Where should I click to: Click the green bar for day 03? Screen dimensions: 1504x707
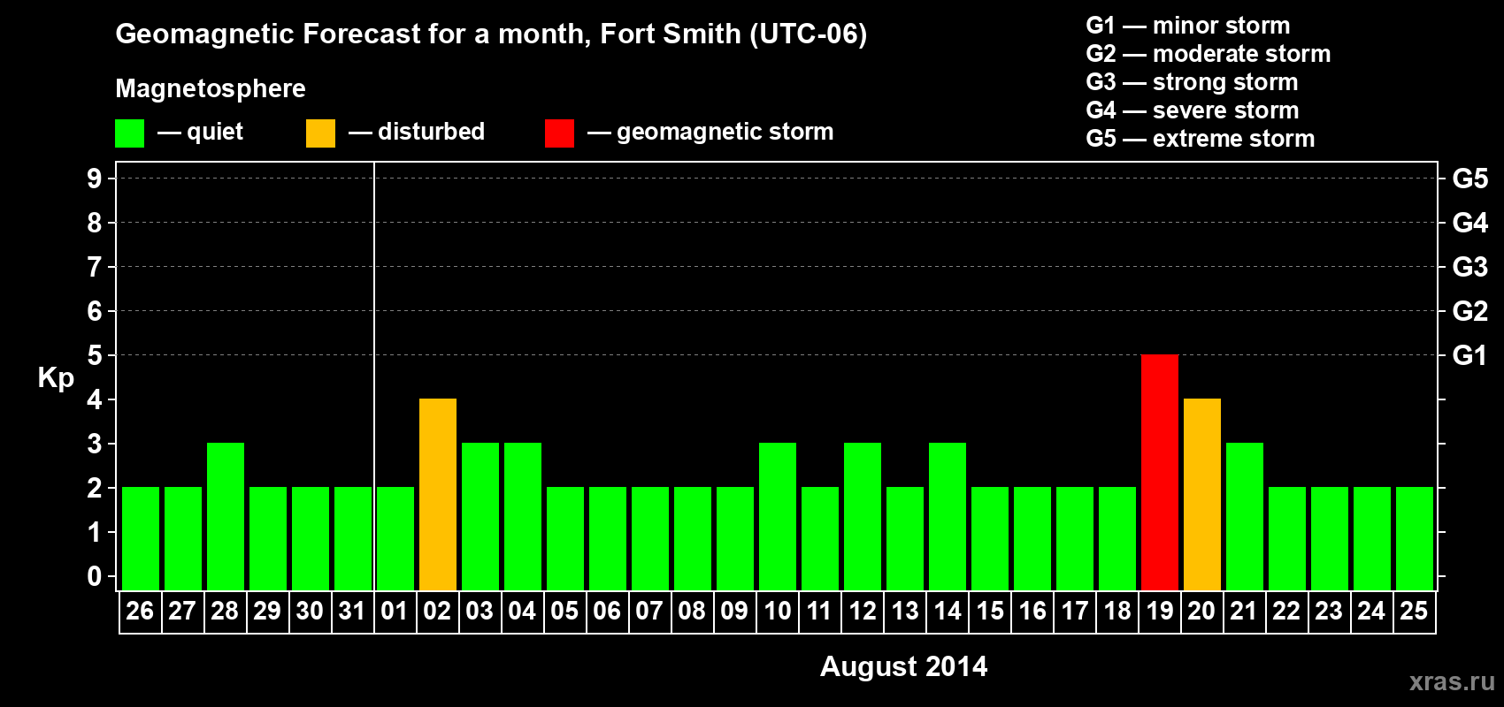(x=480, y=516)
